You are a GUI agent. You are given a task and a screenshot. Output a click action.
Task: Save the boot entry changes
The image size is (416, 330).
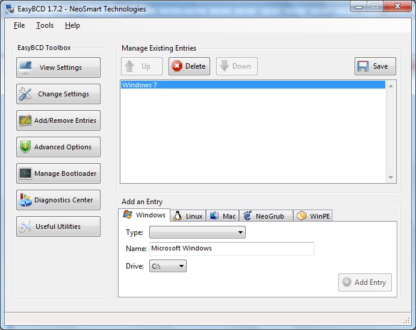point(375,66)
